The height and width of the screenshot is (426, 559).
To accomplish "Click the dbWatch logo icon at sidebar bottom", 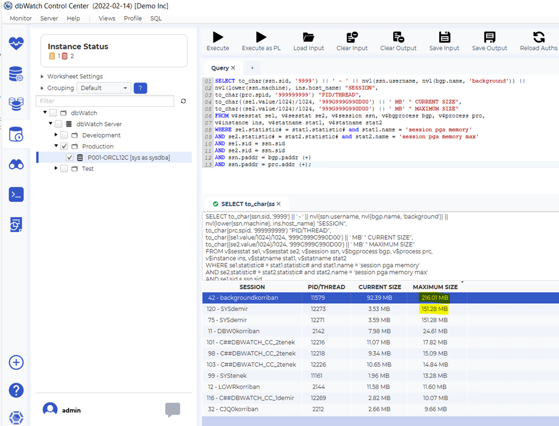I will (x=16, y=417).
